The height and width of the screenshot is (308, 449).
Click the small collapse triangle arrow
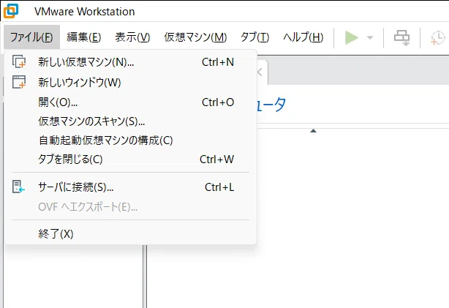tap(313, 131)
